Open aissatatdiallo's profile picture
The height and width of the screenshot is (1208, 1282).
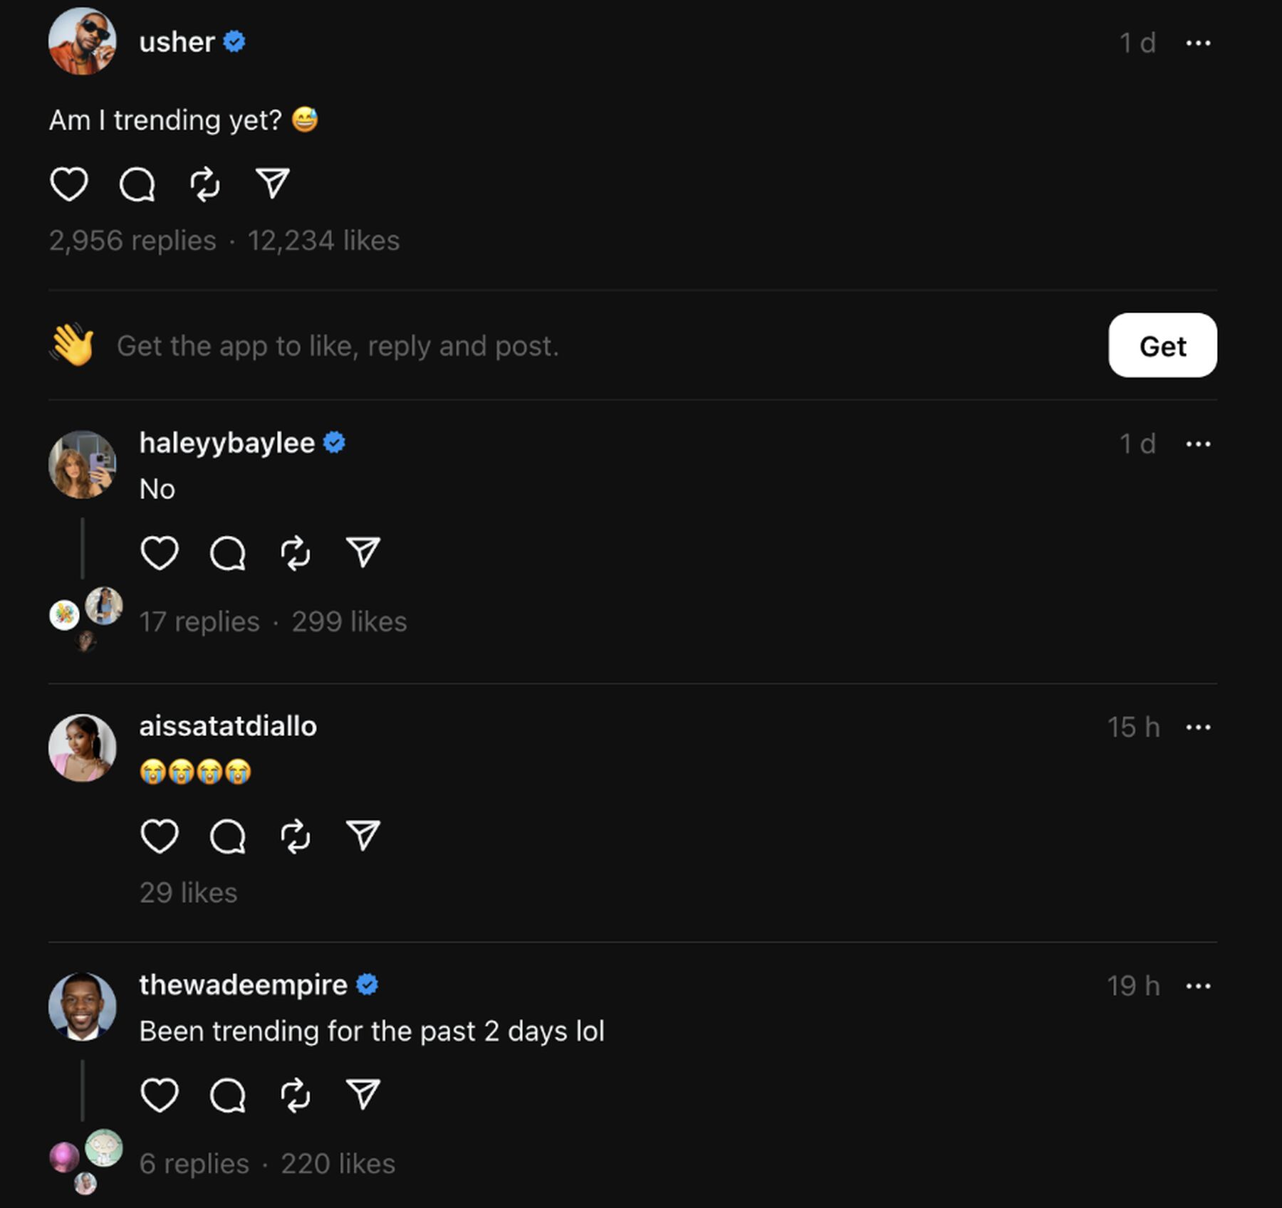click(x=83, y=747)
